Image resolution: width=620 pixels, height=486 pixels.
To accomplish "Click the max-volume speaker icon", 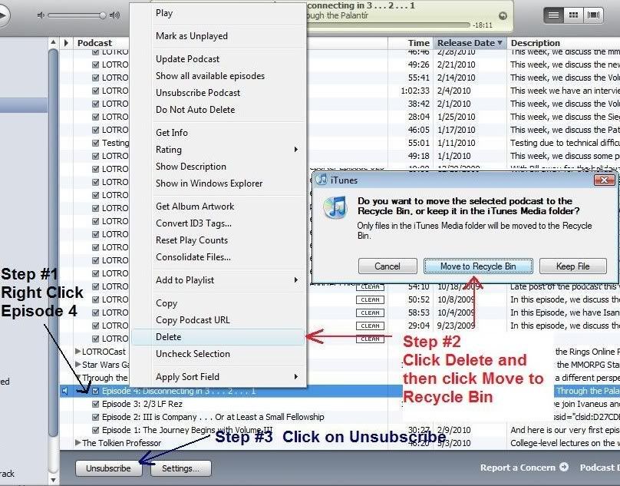I will point(114,15).
